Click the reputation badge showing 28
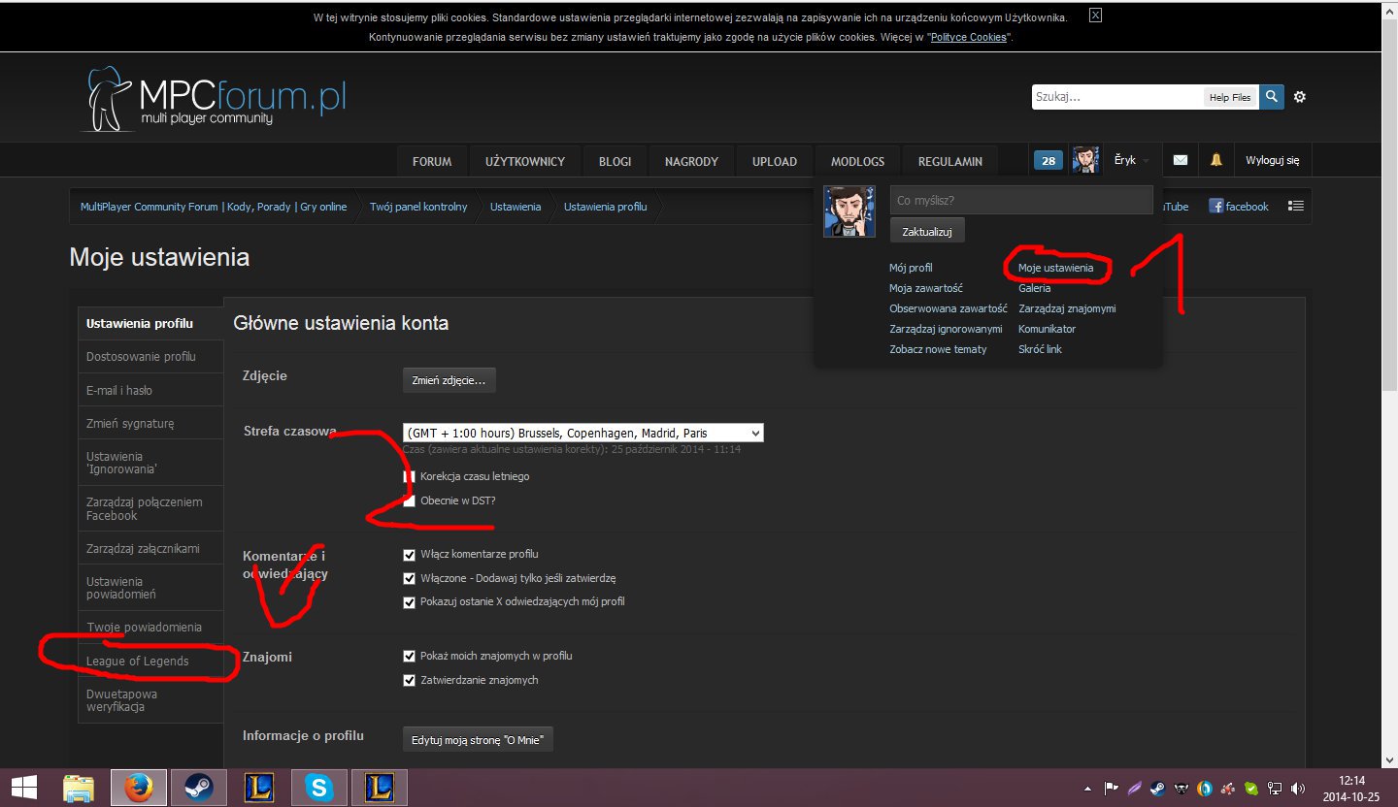1398x807 pixels. pyautogui.click(x=1048, y=161)
